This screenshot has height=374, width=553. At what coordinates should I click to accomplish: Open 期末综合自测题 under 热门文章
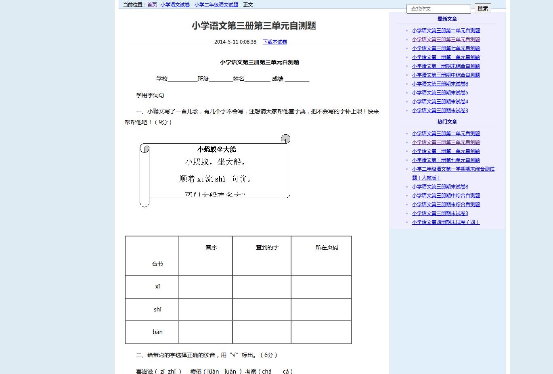[446, 205]
